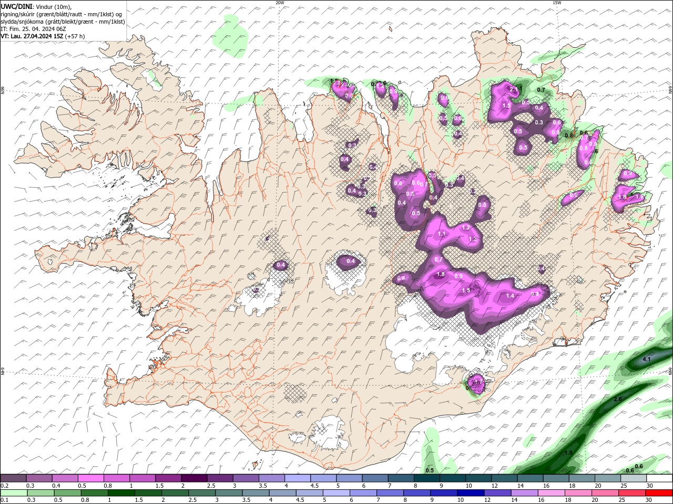Click the UWC/DINI title text

point(16,6)
